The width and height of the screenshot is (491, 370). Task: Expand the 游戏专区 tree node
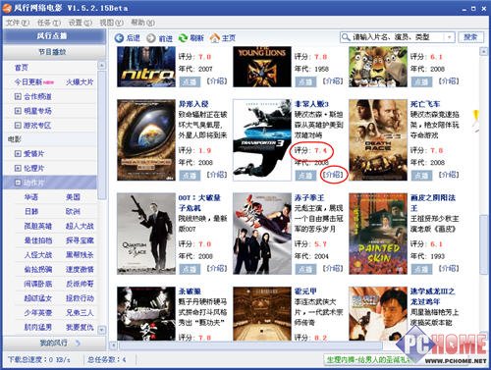pos(18,126)
